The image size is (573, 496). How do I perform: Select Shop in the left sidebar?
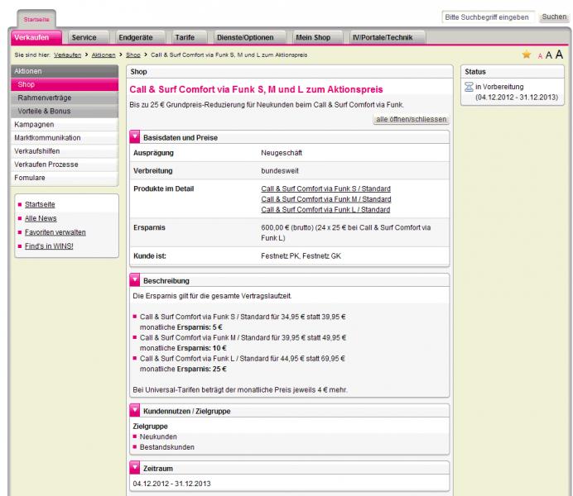click(x=65, y=84)
